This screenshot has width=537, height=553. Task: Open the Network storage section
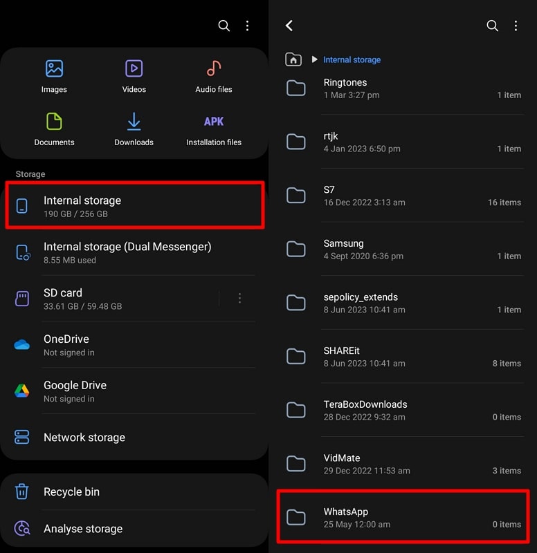pos(84,437)
